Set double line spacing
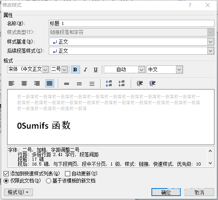Screen dimensions: 218x200 (92, 84)
